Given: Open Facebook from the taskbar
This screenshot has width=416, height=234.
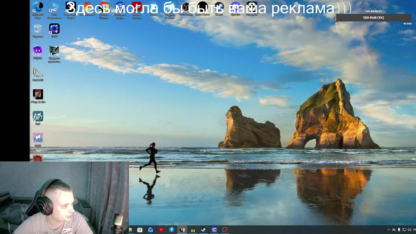Looking at the screenshot, I should [172, 230].
